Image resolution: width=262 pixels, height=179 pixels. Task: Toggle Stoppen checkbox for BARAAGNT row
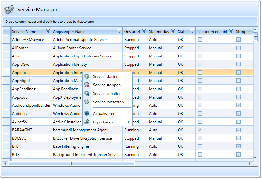click(x=238, y=130)
